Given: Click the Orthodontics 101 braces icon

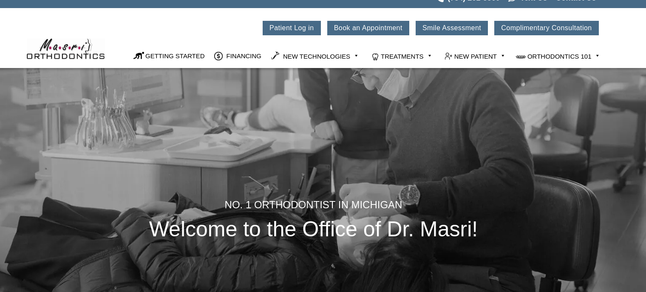Looking at the screenshot, I should (521, 57).
